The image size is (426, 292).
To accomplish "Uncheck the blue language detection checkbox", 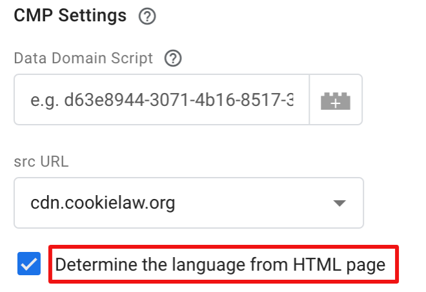I will click(x=30, y=264).
